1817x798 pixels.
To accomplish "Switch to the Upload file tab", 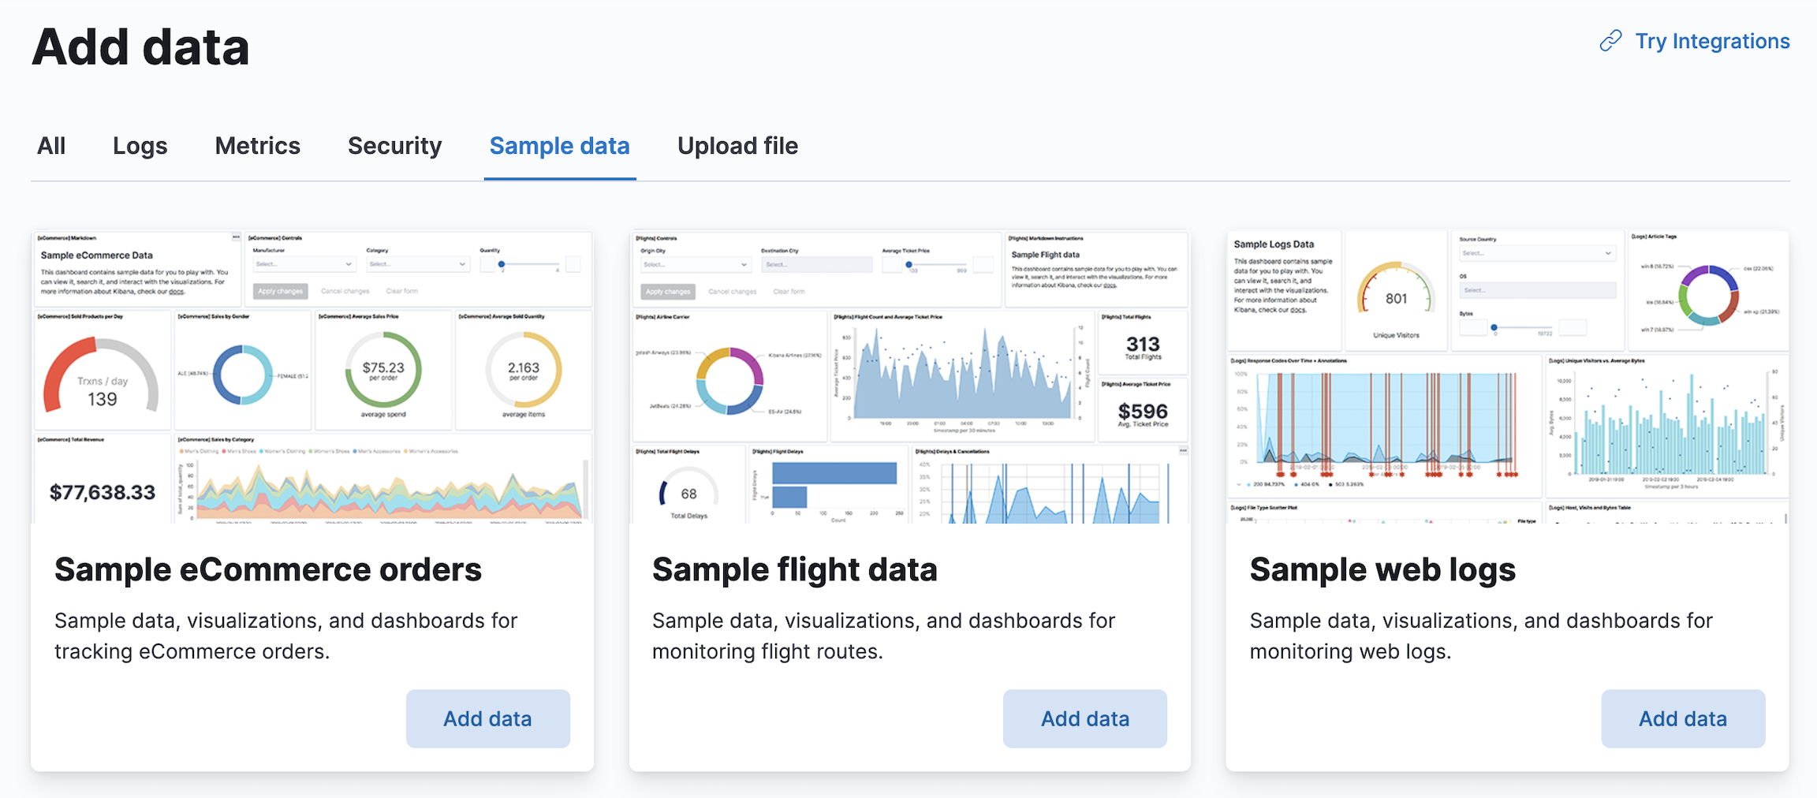I will pyautogui.click(x=737, y=146).
